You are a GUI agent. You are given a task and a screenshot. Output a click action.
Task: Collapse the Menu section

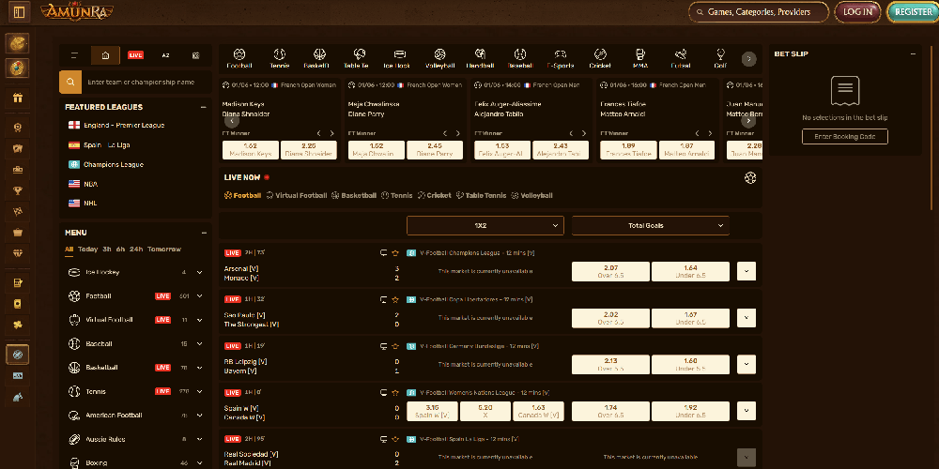tap(204, 233)
